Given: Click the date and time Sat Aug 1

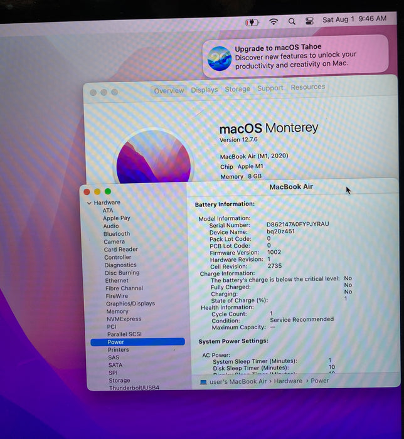Looking at the screenshot, I should click(x=354, y=19).
